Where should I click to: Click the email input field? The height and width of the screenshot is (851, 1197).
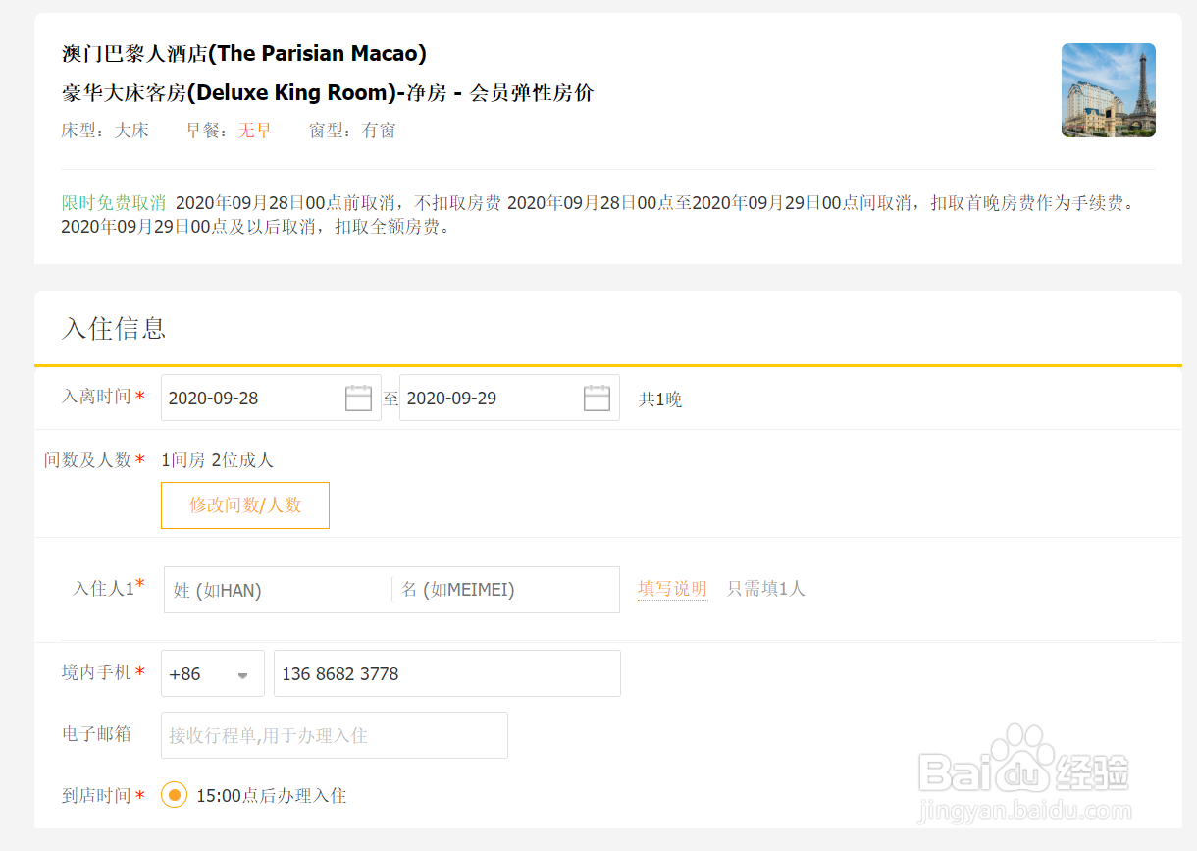point(335,735)
